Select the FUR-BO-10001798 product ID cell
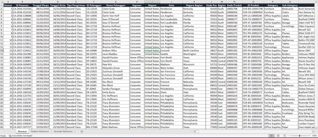318x138 pixels. [253, 9]
